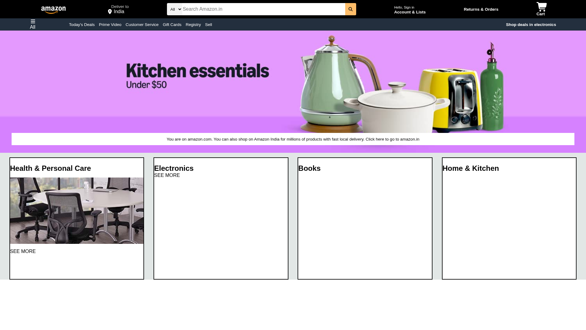Open Deliver to India selector

(x=118, y=9)
